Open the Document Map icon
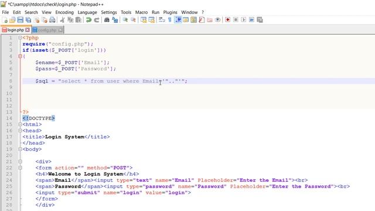The width and height of the screenshot is (375, 211). [194, 20]
